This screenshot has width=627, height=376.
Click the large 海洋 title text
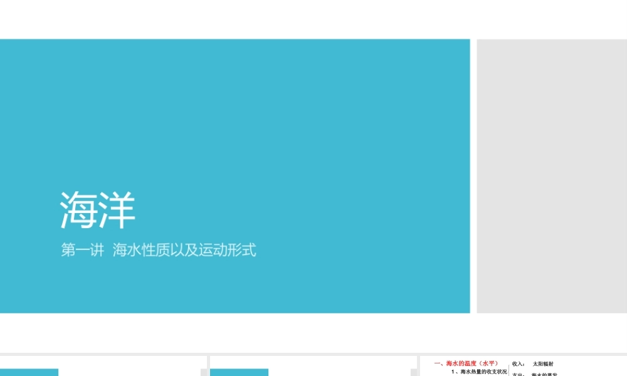pos(98,210)
